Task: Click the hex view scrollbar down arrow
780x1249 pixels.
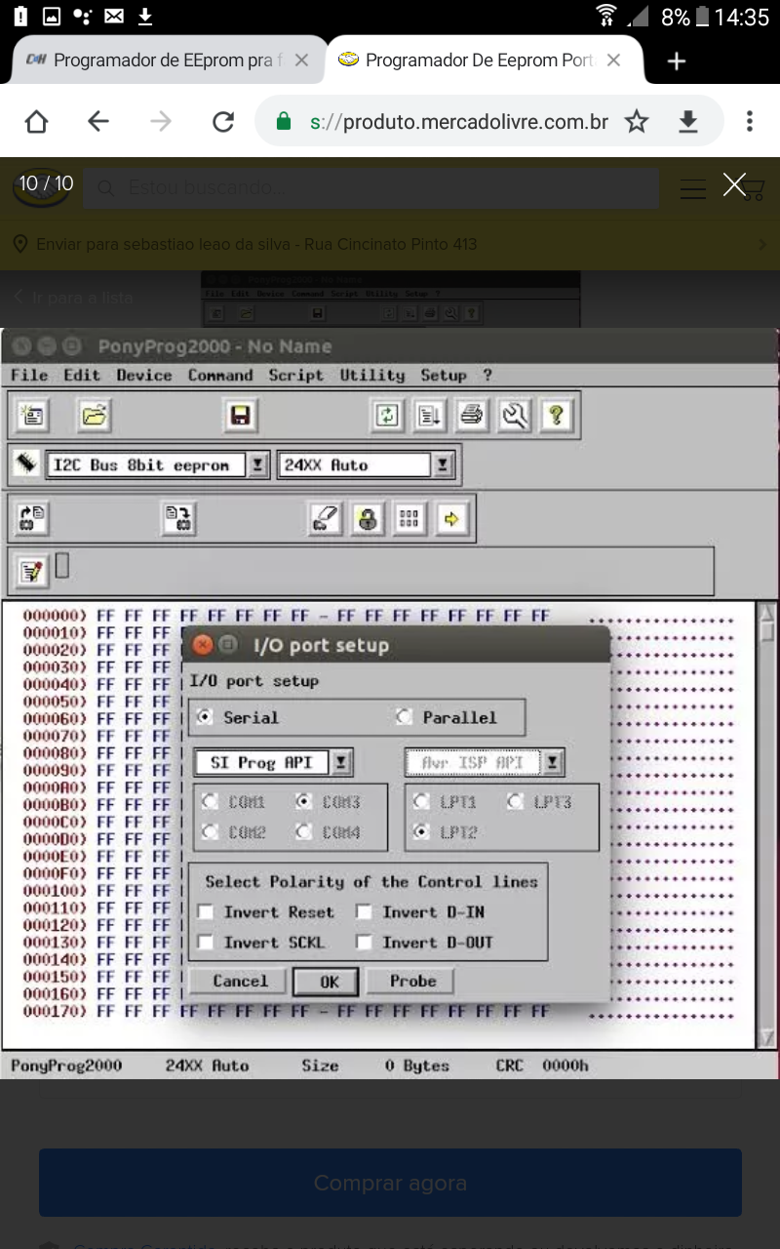Action: (767, 1036)
